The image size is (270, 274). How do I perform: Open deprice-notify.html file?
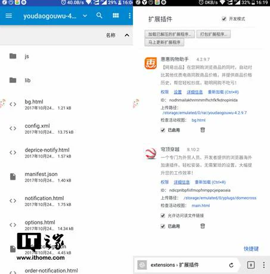click(x=66, y=153)
